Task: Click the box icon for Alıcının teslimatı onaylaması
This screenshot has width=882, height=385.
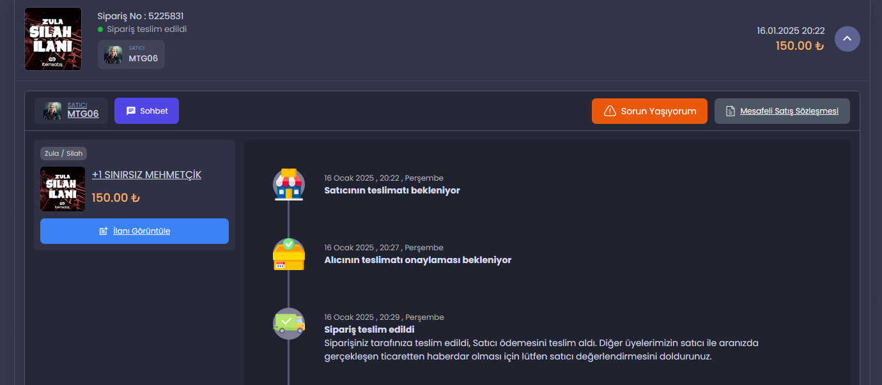Action: pos(289,254)
